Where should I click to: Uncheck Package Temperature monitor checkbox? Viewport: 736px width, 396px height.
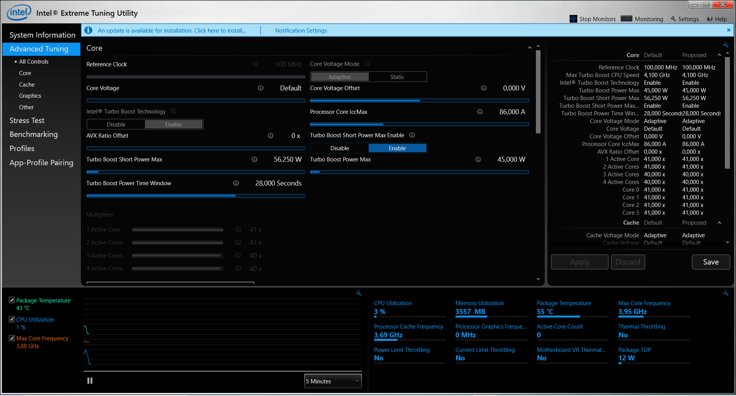[12, 300]
